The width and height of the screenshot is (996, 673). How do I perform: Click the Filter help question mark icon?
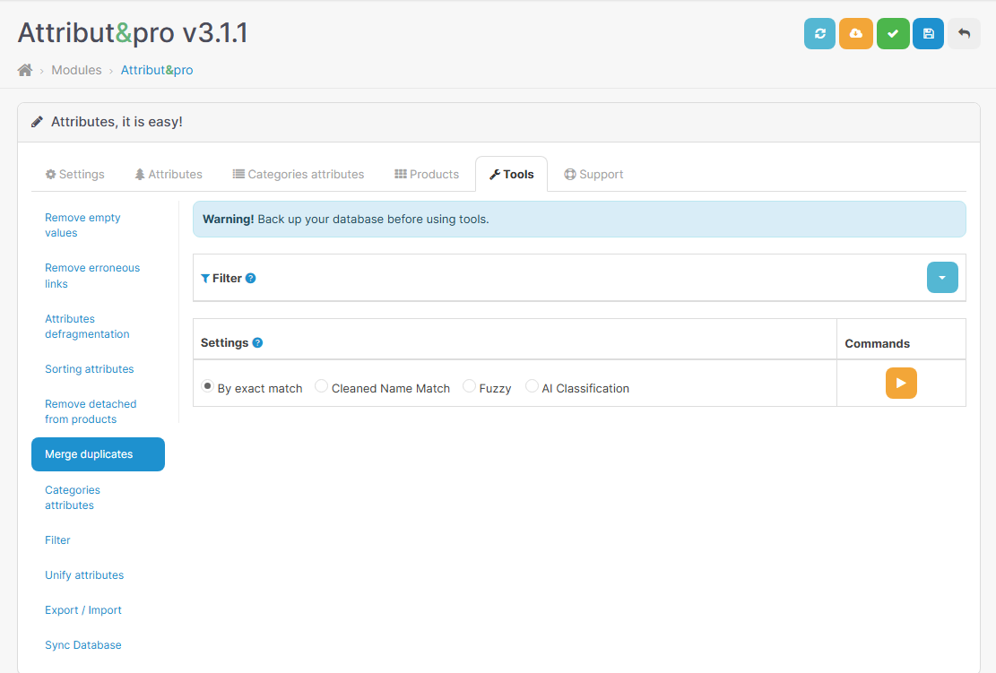[251, 278]
